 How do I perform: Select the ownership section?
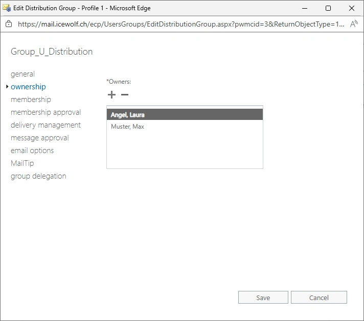pos(28,87)
